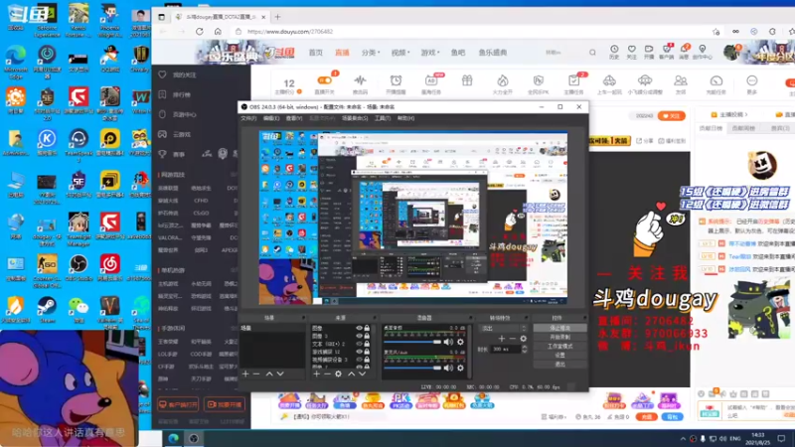Open desktop audio settings gear in OBS mixer
795x447 pixels.
(460, 342)
